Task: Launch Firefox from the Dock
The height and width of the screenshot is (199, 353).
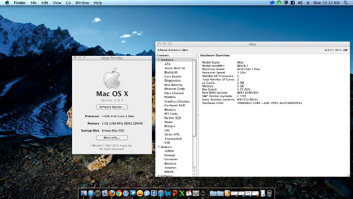Action: [112, 193]
